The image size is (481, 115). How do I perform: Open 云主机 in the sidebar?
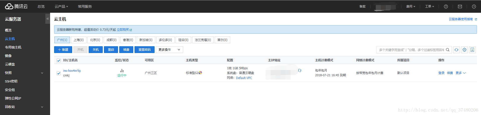[x=10, y=39]
